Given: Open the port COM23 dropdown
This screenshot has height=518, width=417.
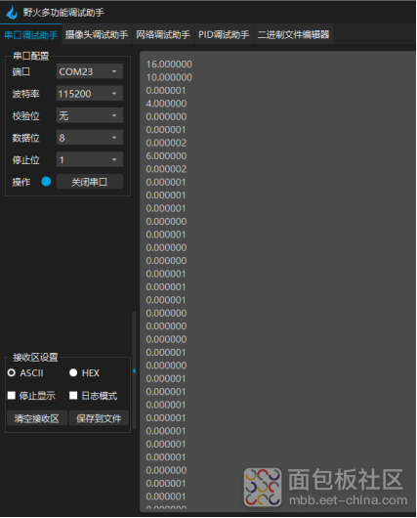Looking at the screenshot, I should (90, 71).
